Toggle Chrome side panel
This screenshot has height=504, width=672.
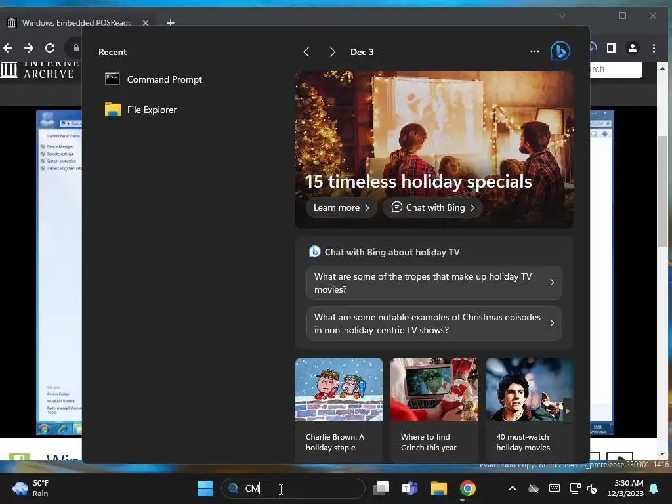click(x=612, y=48)
